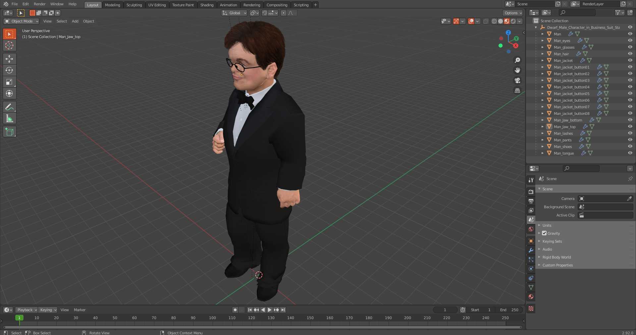This screenshot has height=335, width=636.
Task: Click the Start frame field
Action: 481,310
